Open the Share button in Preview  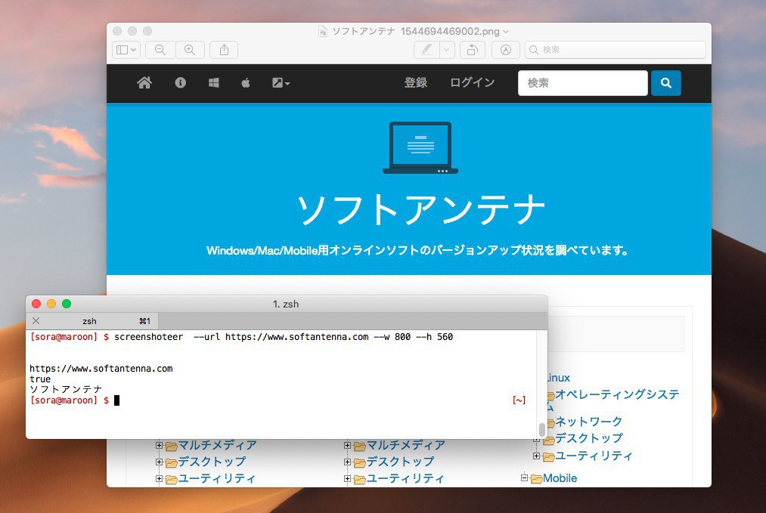coord(224,50)
